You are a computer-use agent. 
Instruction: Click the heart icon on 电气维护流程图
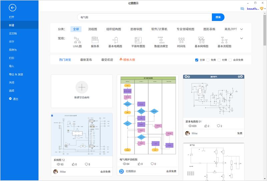(x=152, y=164)
